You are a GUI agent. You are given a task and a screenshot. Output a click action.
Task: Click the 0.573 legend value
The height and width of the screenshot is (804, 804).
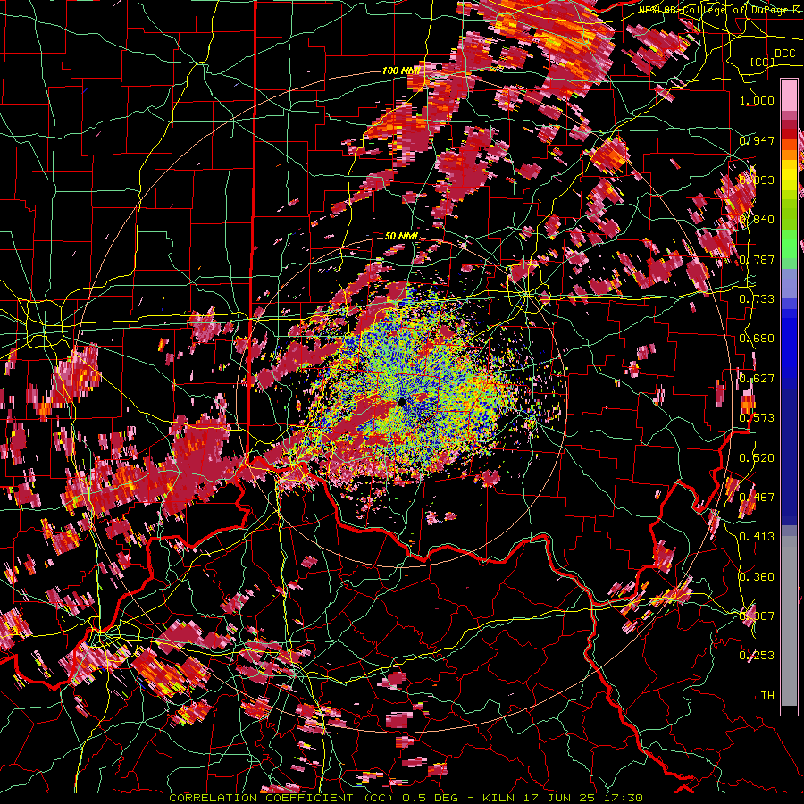click(757, 418)
